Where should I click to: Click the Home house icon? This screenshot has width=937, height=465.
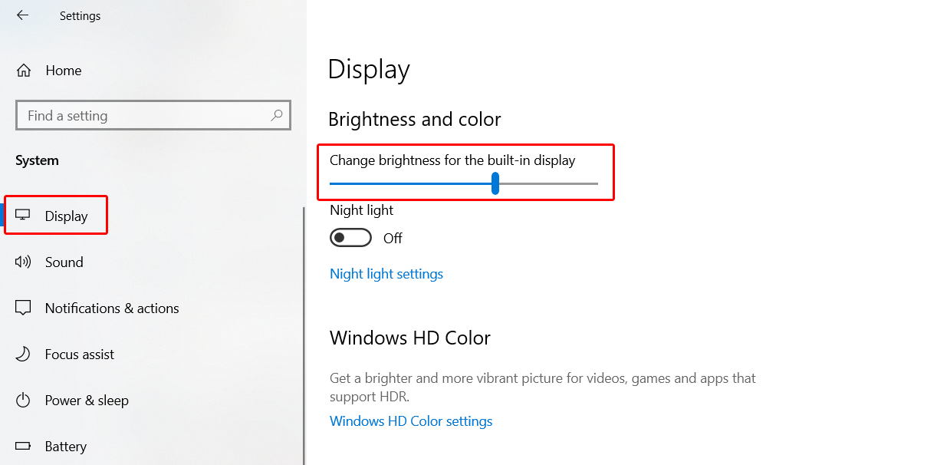tap(24, 71)
